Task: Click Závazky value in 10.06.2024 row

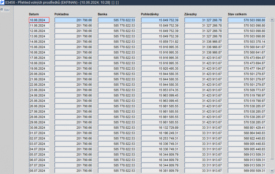Action: coord(203,20)
